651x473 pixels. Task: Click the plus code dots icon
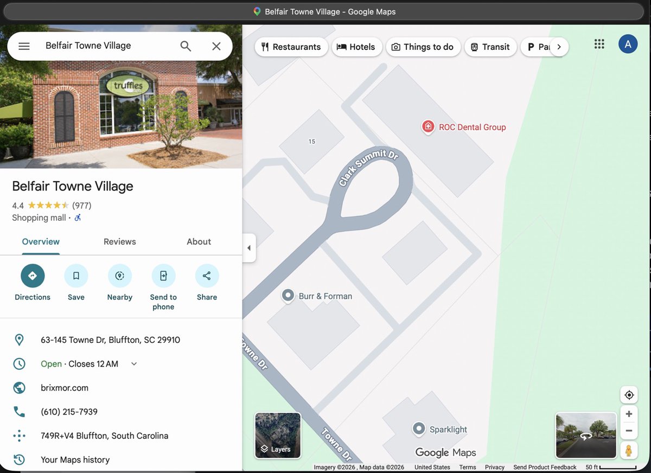pos(19,436)
